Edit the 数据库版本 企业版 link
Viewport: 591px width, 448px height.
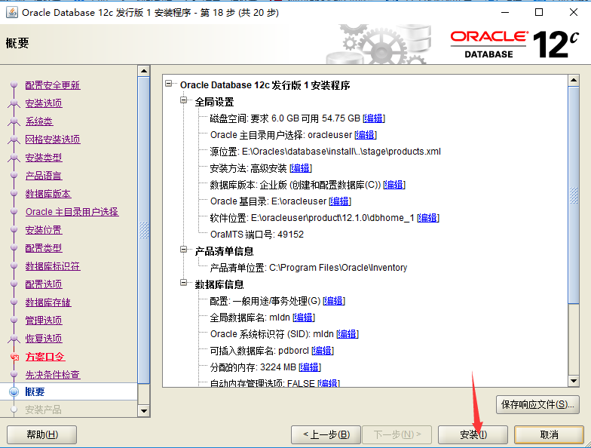pyautogui.click(x=394, y=185)
